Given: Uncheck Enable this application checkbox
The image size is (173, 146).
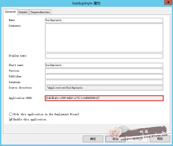Looking at the screenshot, I should click(11, 119).
